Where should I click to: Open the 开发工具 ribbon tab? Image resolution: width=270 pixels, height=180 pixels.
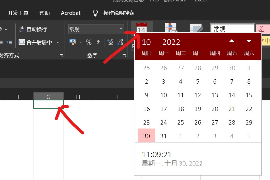(x=18, y=13)
